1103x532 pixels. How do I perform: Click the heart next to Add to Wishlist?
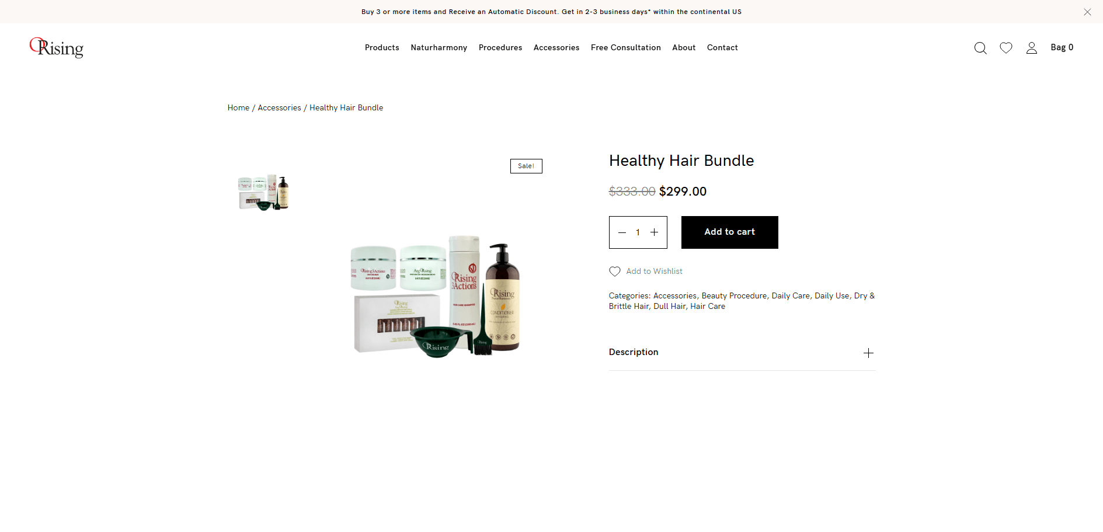(x=615, y=272)
